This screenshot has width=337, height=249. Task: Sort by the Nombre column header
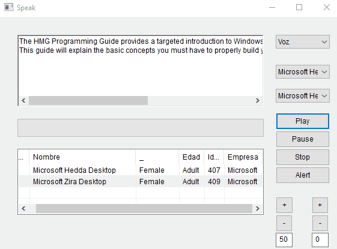[83, 157]
